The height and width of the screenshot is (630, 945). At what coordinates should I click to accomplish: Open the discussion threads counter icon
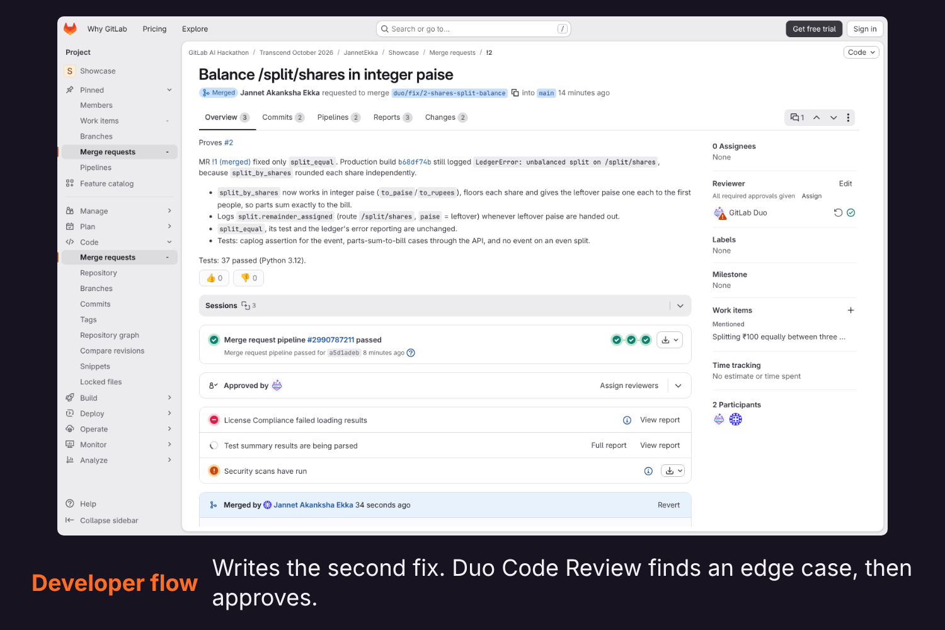pyautogui.click(x=798, y=118)
